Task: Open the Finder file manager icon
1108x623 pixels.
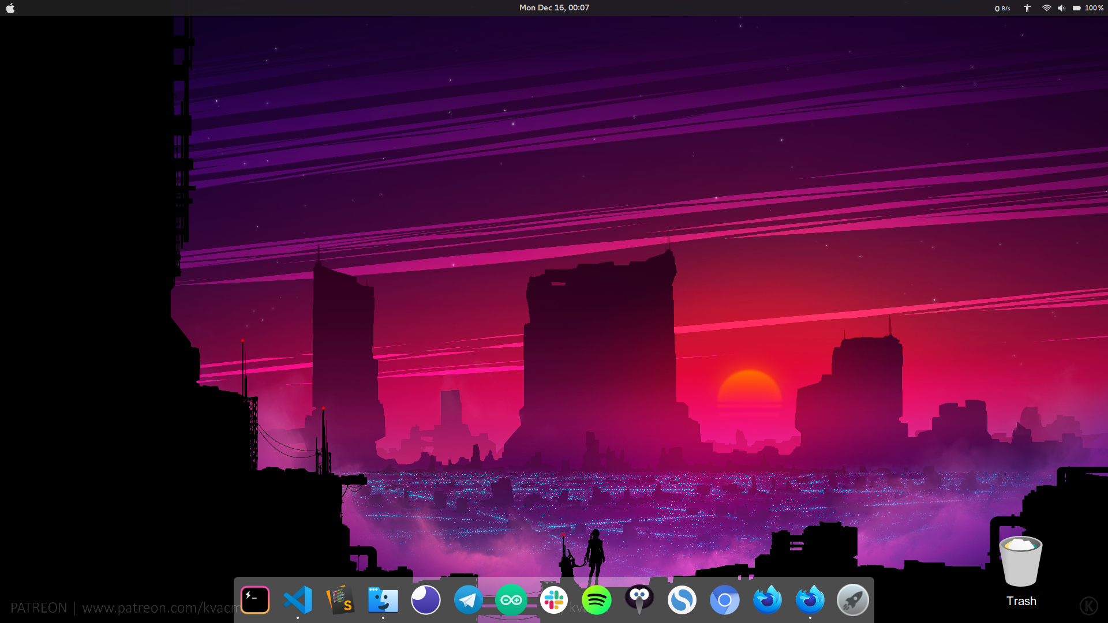Action: tap(383, 600)
